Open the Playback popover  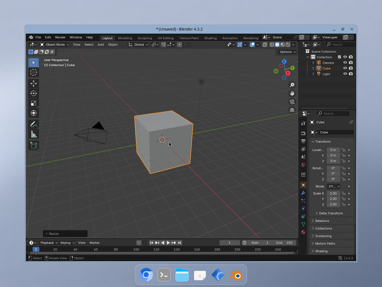point(48,243)
